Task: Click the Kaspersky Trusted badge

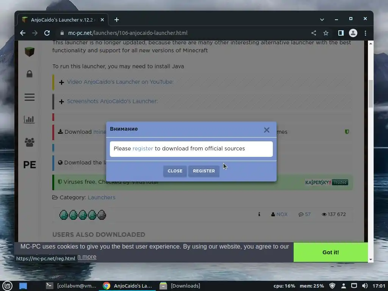Action: [x=327, y=182]
